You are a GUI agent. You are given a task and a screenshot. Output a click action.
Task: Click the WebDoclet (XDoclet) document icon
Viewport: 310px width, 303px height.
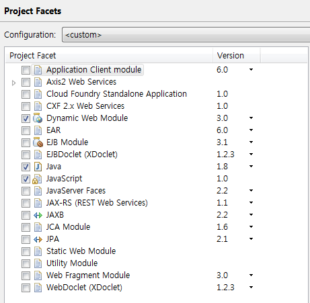(x=38, y=288)
